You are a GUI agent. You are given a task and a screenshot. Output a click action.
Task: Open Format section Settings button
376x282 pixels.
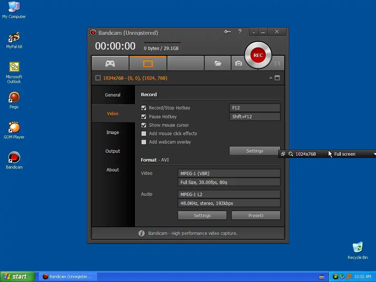(202, 215)
